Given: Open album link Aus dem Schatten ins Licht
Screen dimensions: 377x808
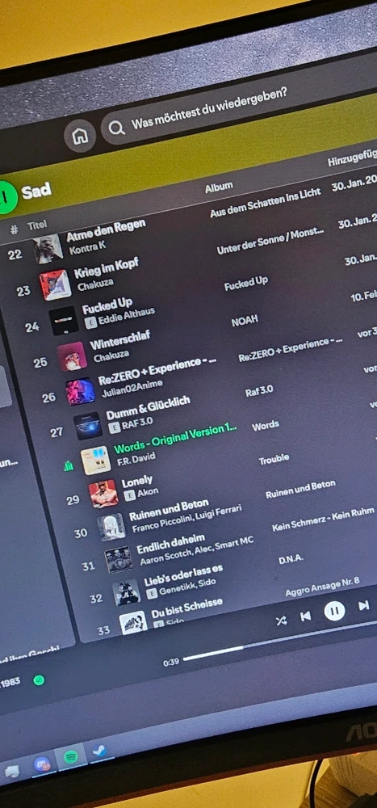Looking at the screenshot, I should pos(266,202).
